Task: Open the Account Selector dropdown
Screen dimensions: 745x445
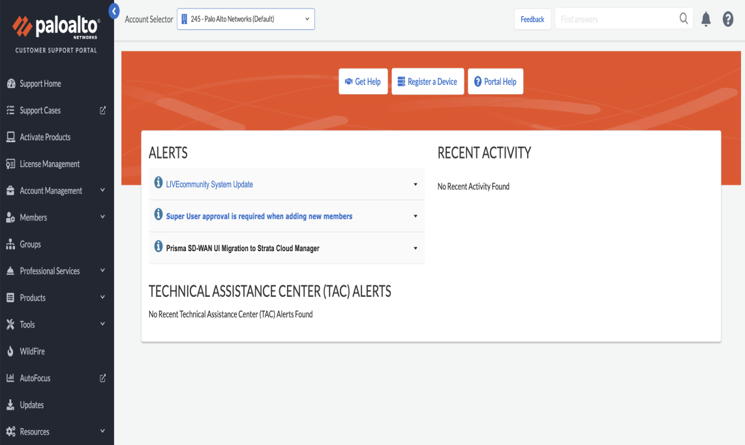Action: coord(246,19)
